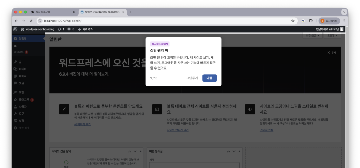Bookmark this page with the star icon
360x168 pixels.
tap(293, 21)
